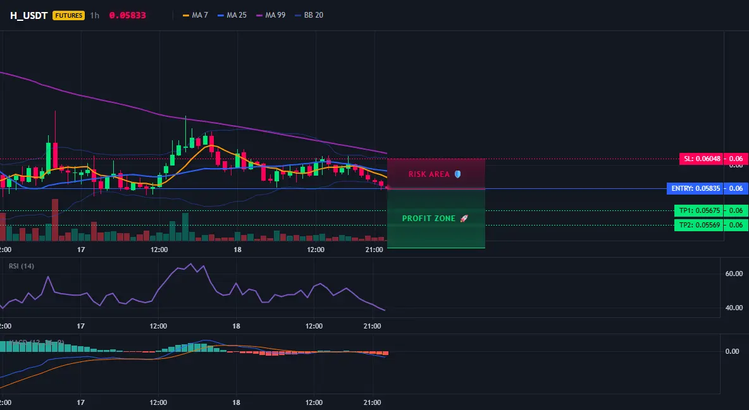Click the 0.06 tag right of TP1 label
749x410 pixels.
click(736, 210)
